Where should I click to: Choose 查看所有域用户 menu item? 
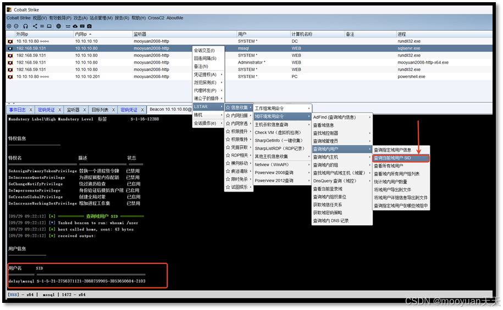click(401, 166)
